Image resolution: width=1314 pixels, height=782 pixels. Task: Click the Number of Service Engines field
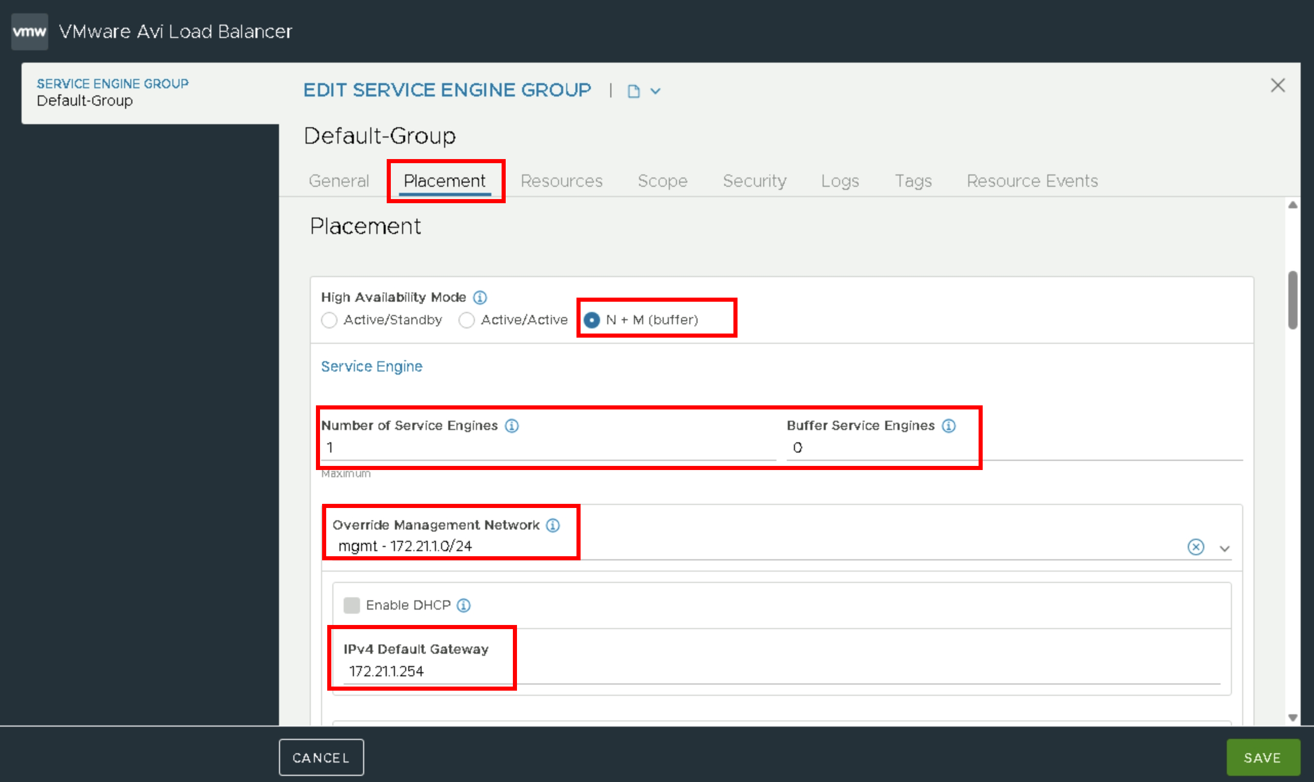pos(548,448)
